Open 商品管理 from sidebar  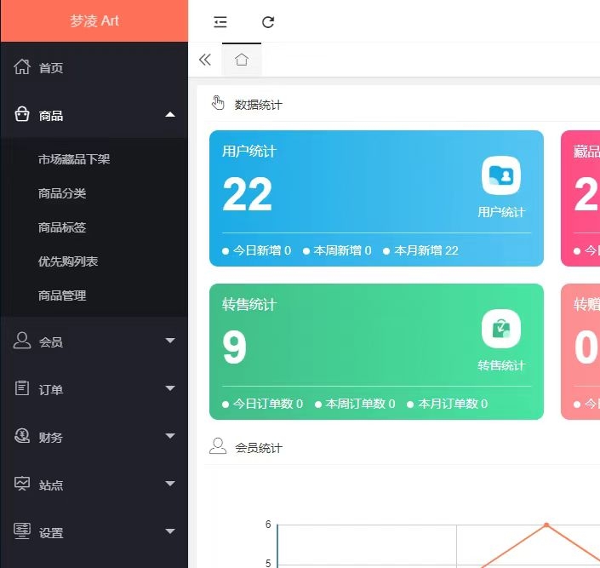point(62,295)
